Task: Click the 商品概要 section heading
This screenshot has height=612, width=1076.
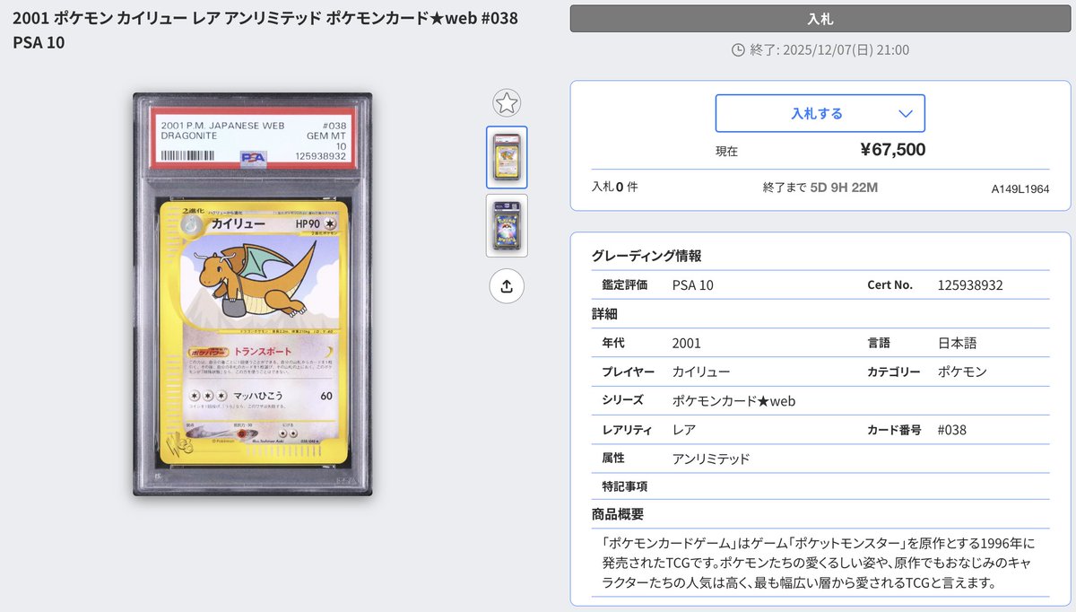Action: pyautogui.click(x=619, y=513)
